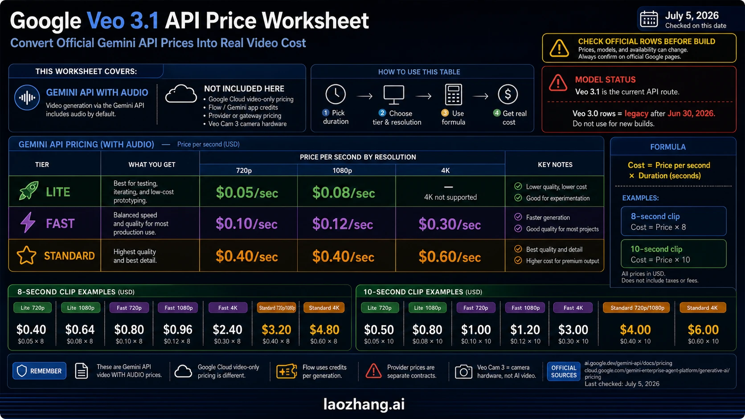Click the red warning icon beside Provider prices
This screenshot has width=745, height=419.
[373, 371]
